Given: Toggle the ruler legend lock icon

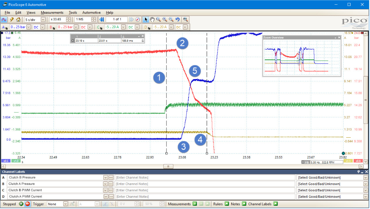Looking at the screenshot, I should click(143, 41).
